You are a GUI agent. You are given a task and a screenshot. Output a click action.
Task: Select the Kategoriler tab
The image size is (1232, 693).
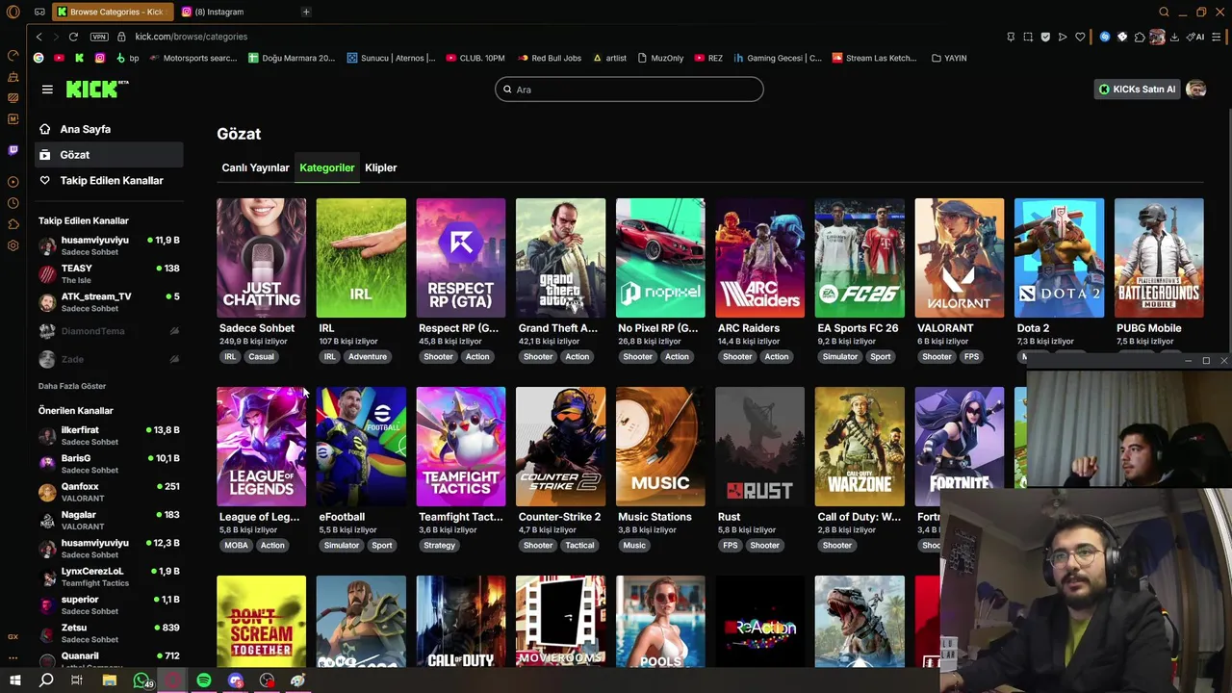pos(326,167)
